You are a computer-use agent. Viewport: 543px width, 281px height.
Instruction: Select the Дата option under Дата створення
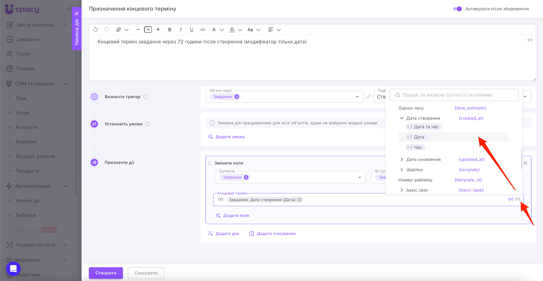tap(419, 137)
